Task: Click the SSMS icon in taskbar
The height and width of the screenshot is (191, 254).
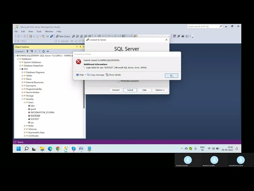Action: click(x=66, y=148)
